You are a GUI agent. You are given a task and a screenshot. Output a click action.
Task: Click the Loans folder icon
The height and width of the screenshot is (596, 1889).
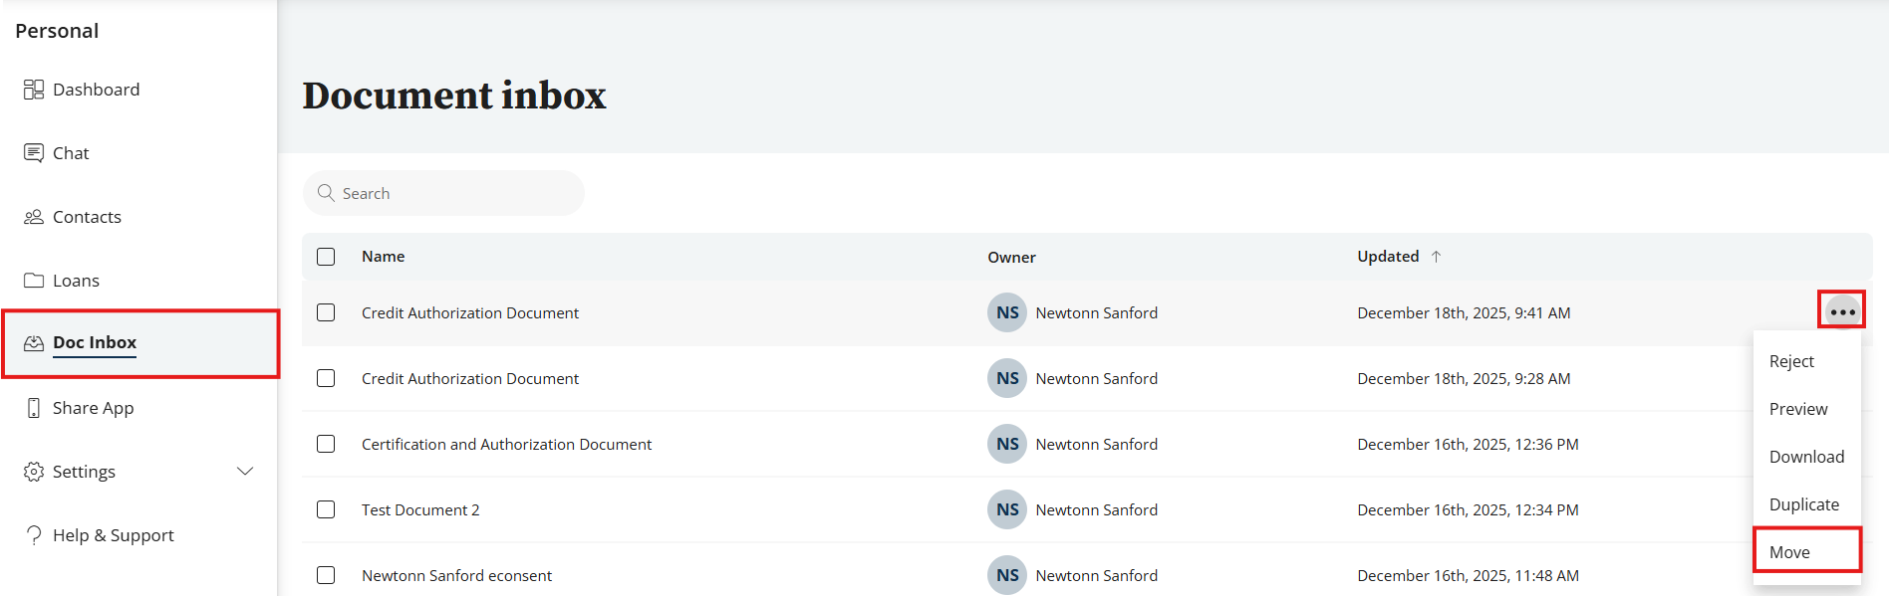(34, 281)
